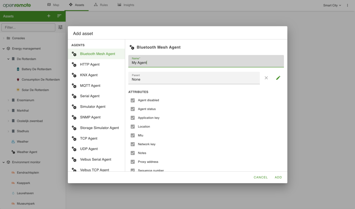Click the add asset plus icon
The image size is (355, 209).
(x=49, y=16)
